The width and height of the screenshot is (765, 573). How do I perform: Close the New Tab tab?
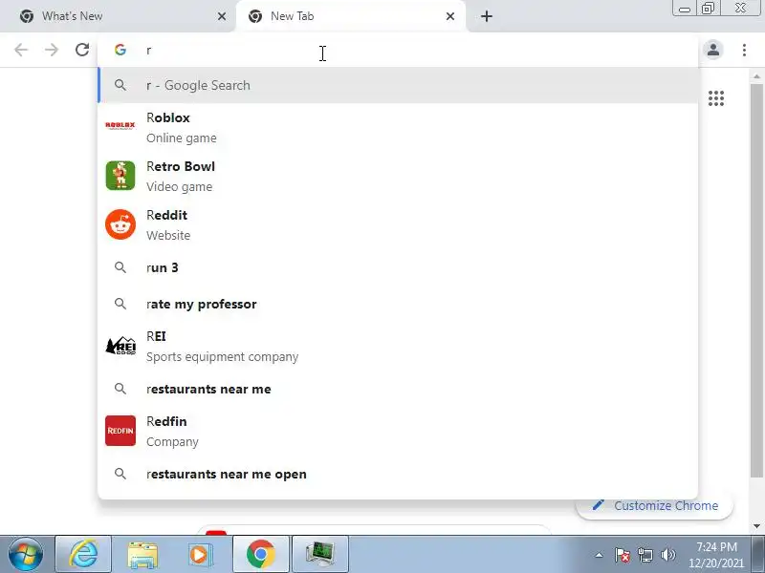pos(449,16)
